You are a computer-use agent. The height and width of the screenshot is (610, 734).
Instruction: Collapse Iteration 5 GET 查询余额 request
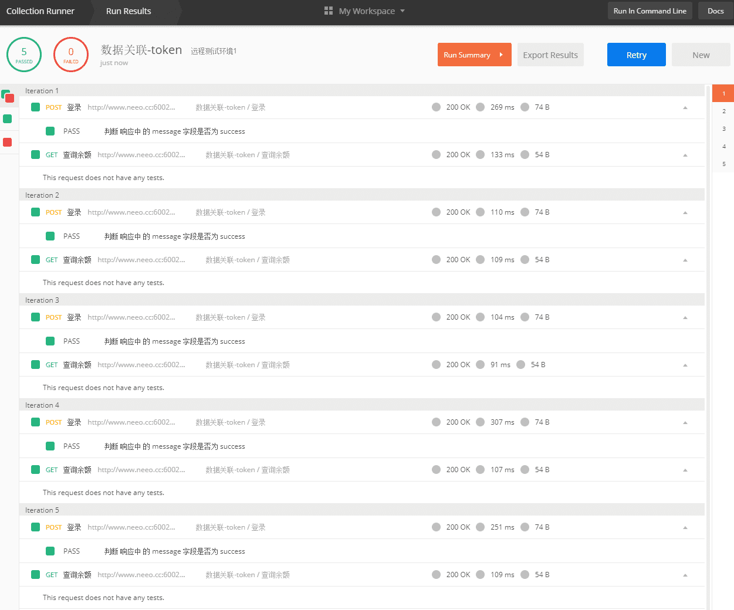[x=685, y=575]
